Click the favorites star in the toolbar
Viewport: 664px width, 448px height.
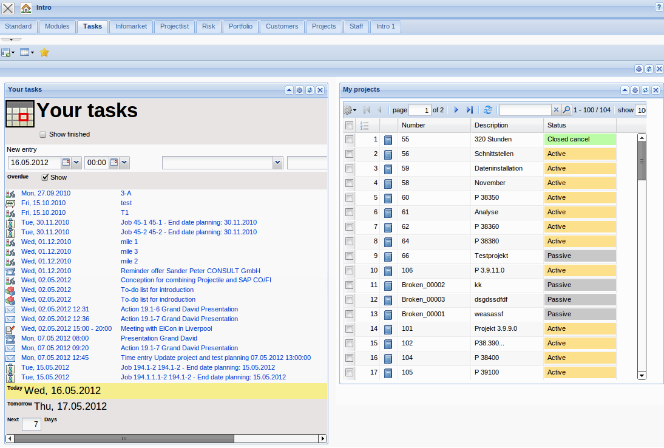44,52
